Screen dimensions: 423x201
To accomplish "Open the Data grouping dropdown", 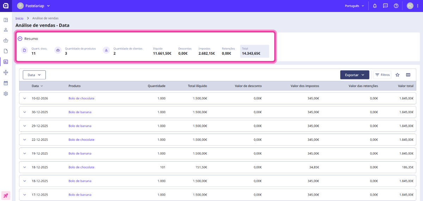I will pyautogui.click(x=34, y=75).
